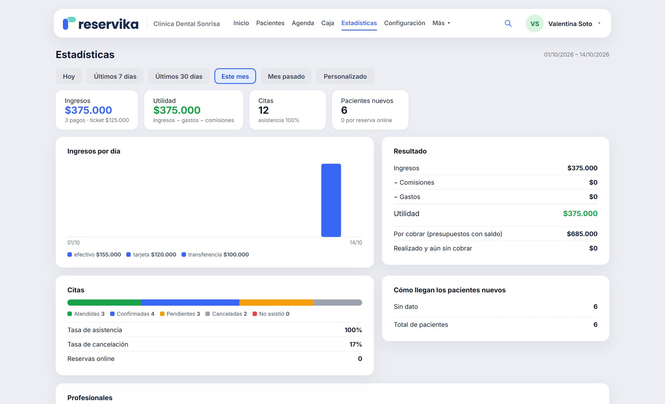The height and width of the screenshot is (404, 665).
Task: Click the orange Pendientes bar segment
Action: tap(276, 303)
